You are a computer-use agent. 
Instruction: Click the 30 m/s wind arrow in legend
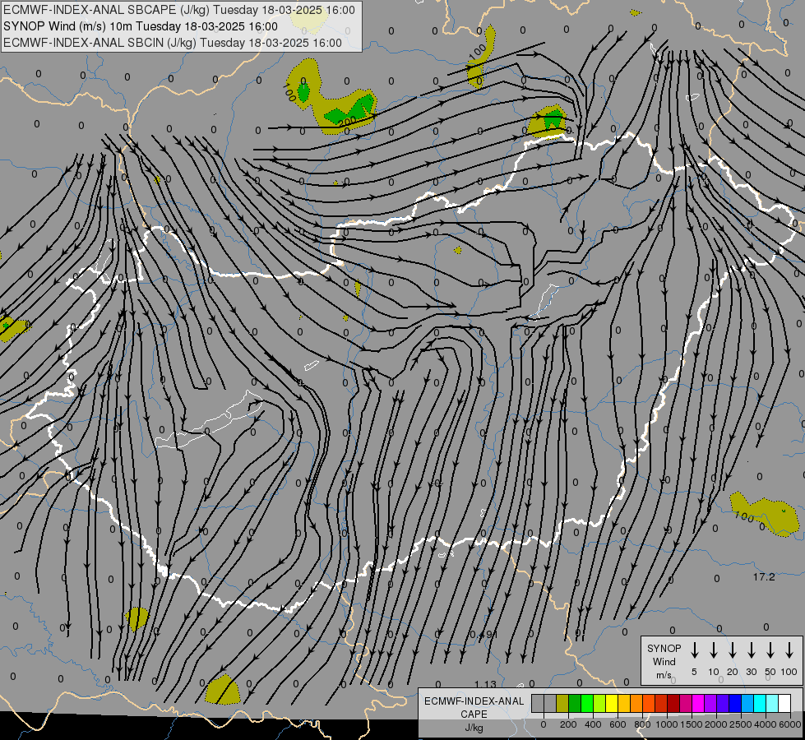[751, 650]
